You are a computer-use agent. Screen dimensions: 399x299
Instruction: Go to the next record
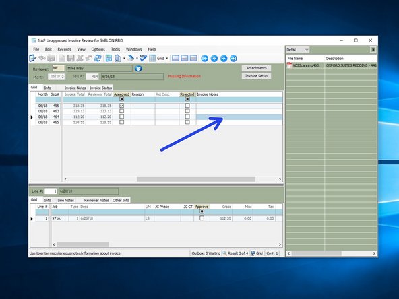coord(224,59)
